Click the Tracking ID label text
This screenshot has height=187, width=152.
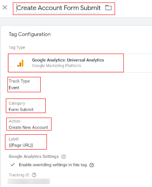[x=19, y=175]
